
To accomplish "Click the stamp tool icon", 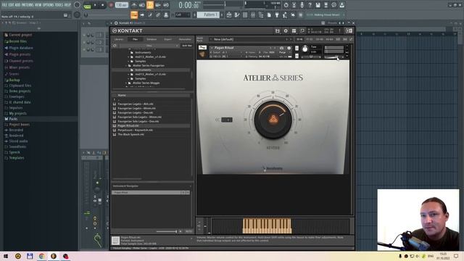I will tap(166, 14).
